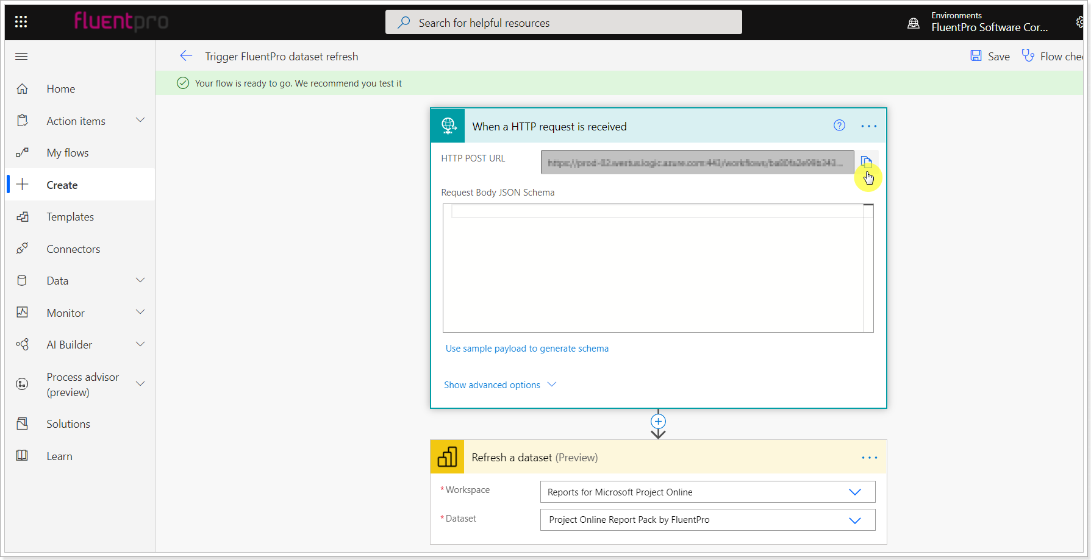Expand the Monitor submenu chevron
This screenshot has height=560, width=1091.
coord(140,312)
